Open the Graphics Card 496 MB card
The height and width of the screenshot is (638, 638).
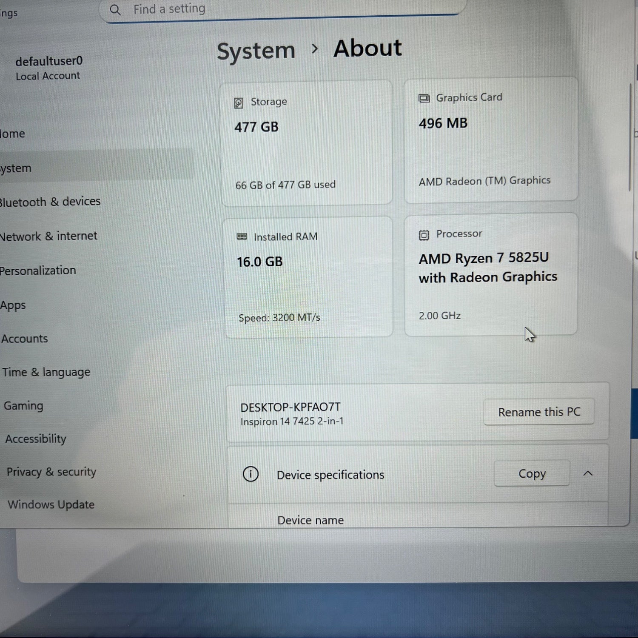point(491,140)
